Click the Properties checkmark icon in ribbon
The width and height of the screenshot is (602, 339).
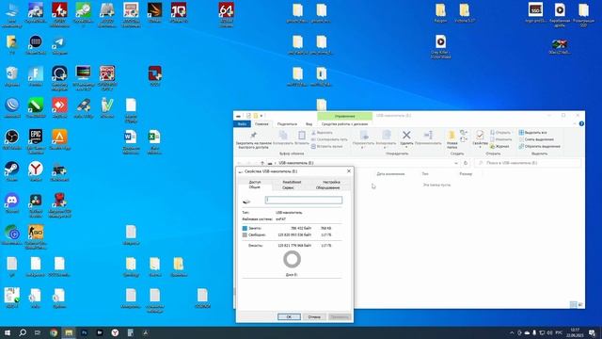tap(480, 135)
